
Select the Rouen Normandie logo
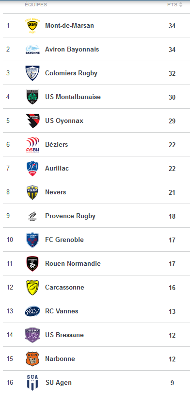[x=32, y=264]
